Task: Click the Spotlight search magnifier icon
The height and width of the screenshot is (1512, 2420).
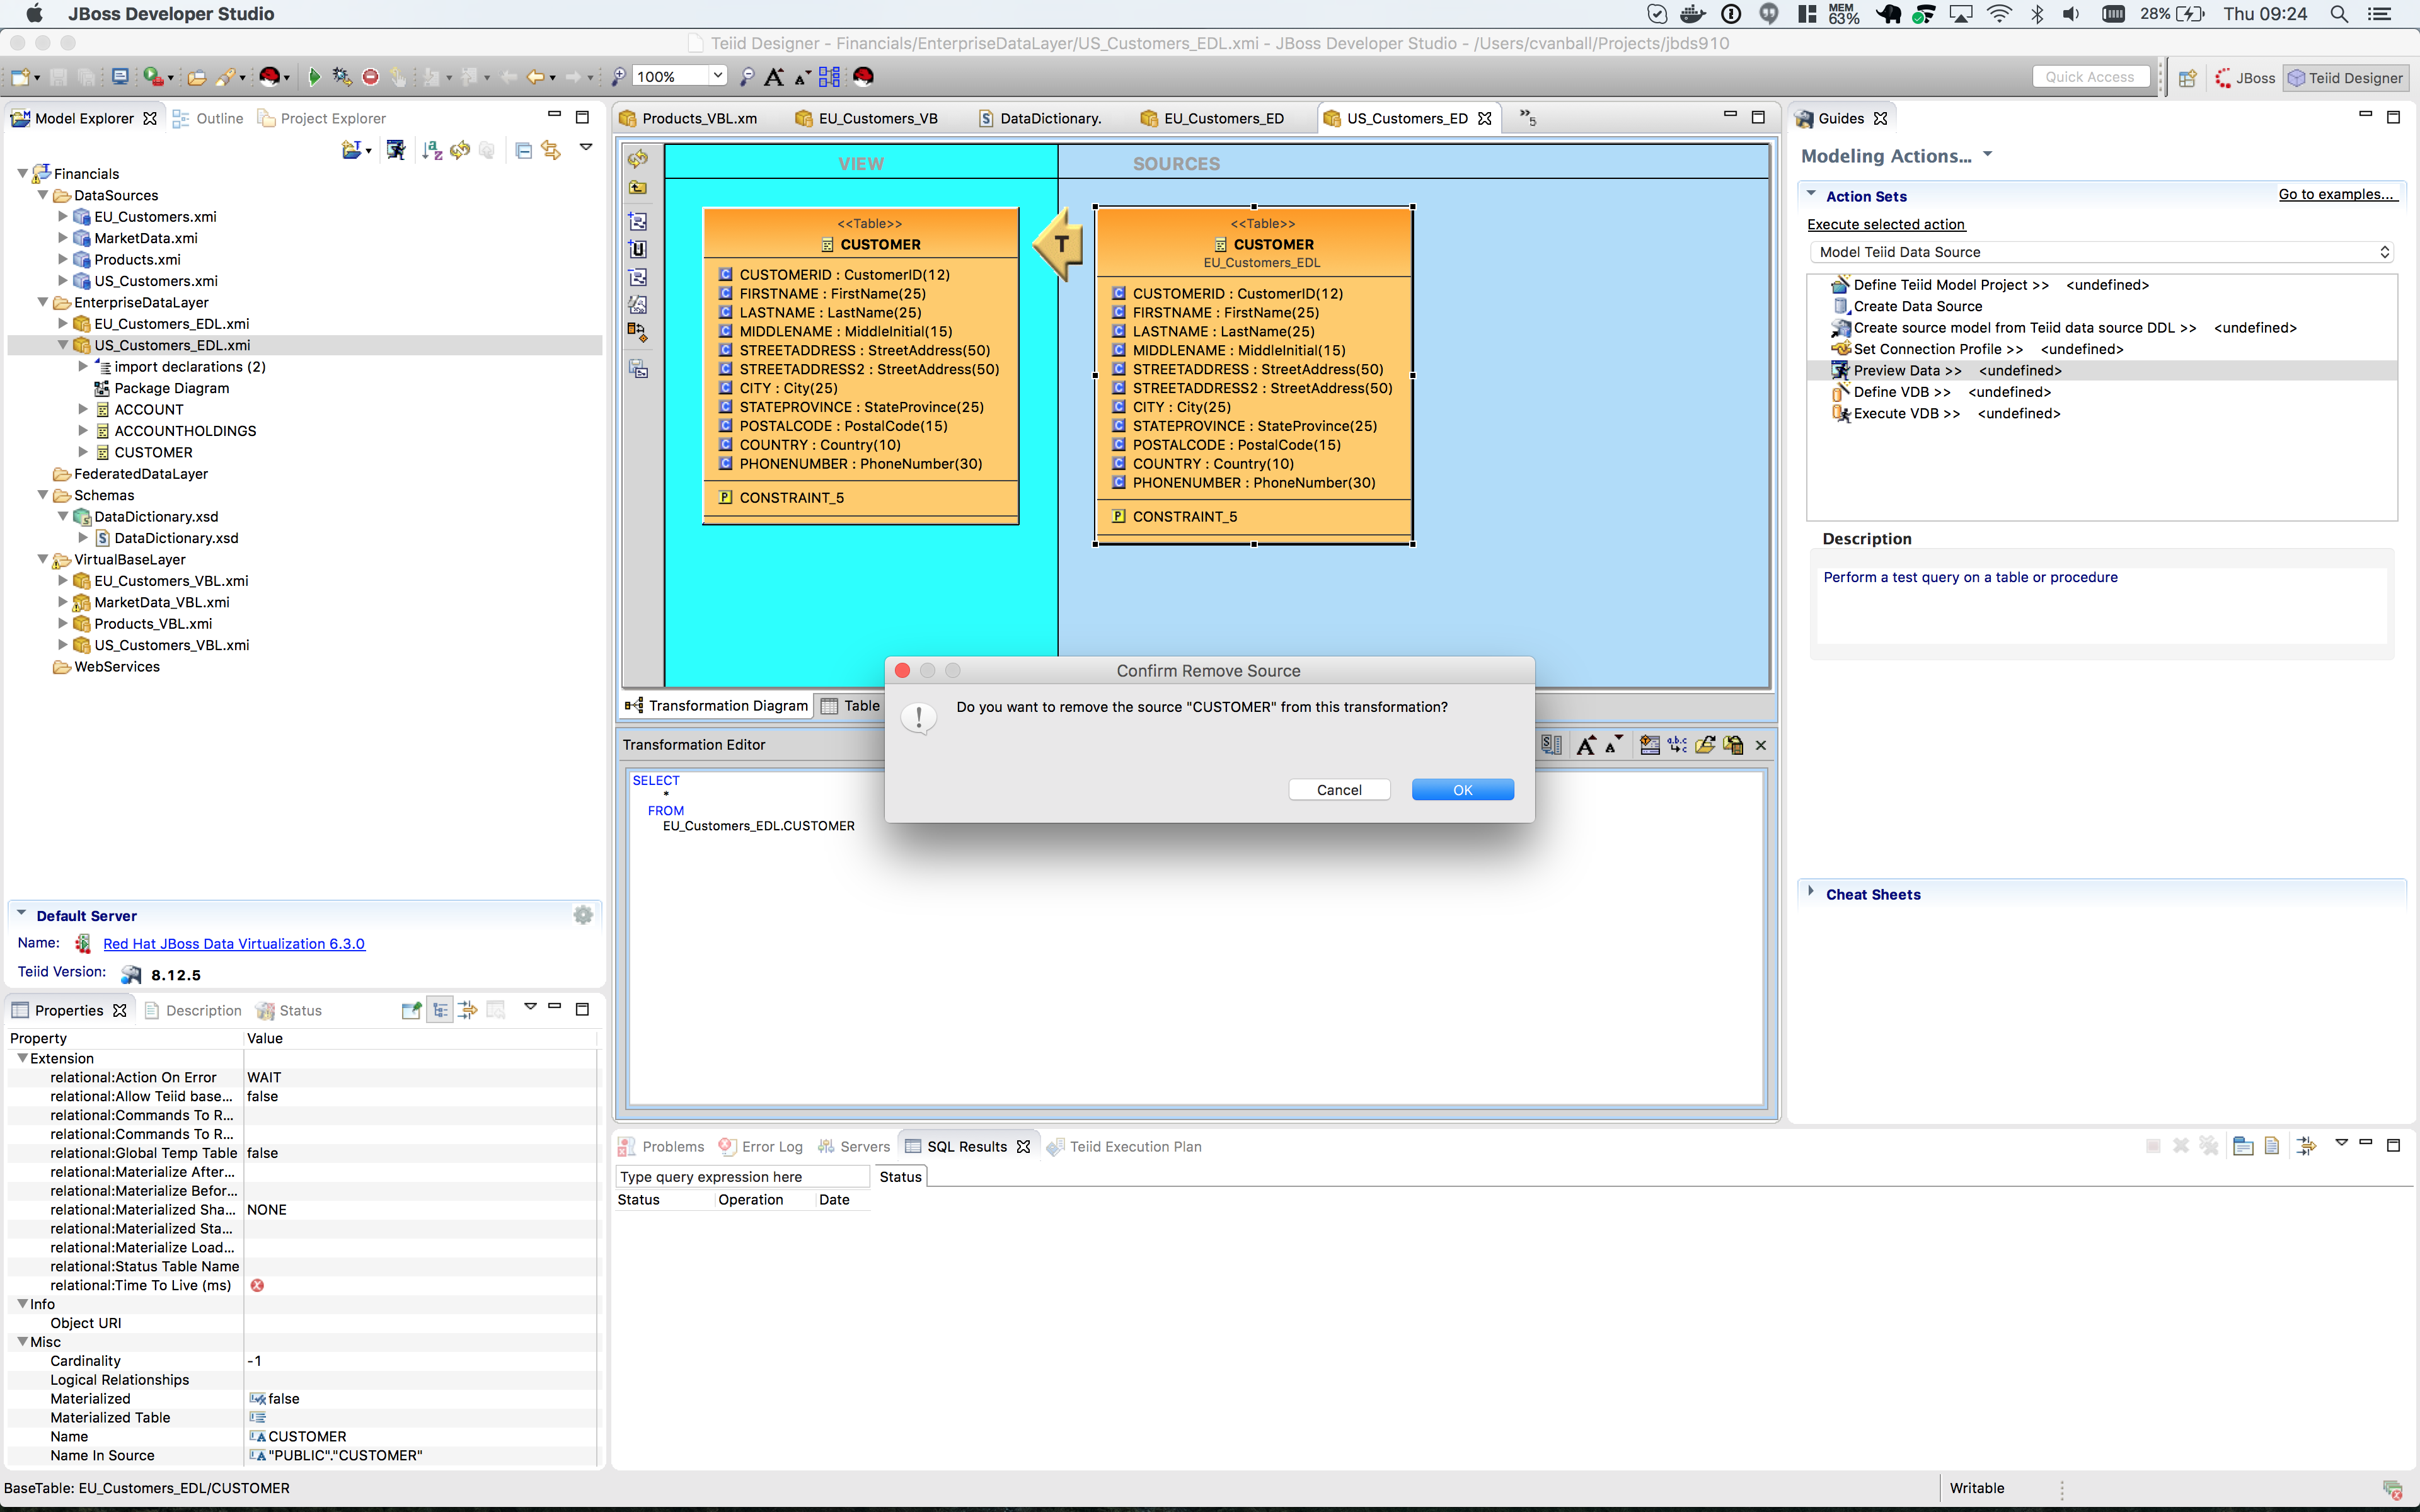Action: (2338, 14)
